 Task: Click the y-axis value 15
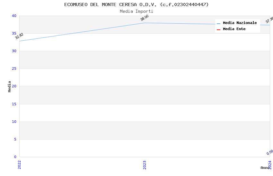point(14,104)
